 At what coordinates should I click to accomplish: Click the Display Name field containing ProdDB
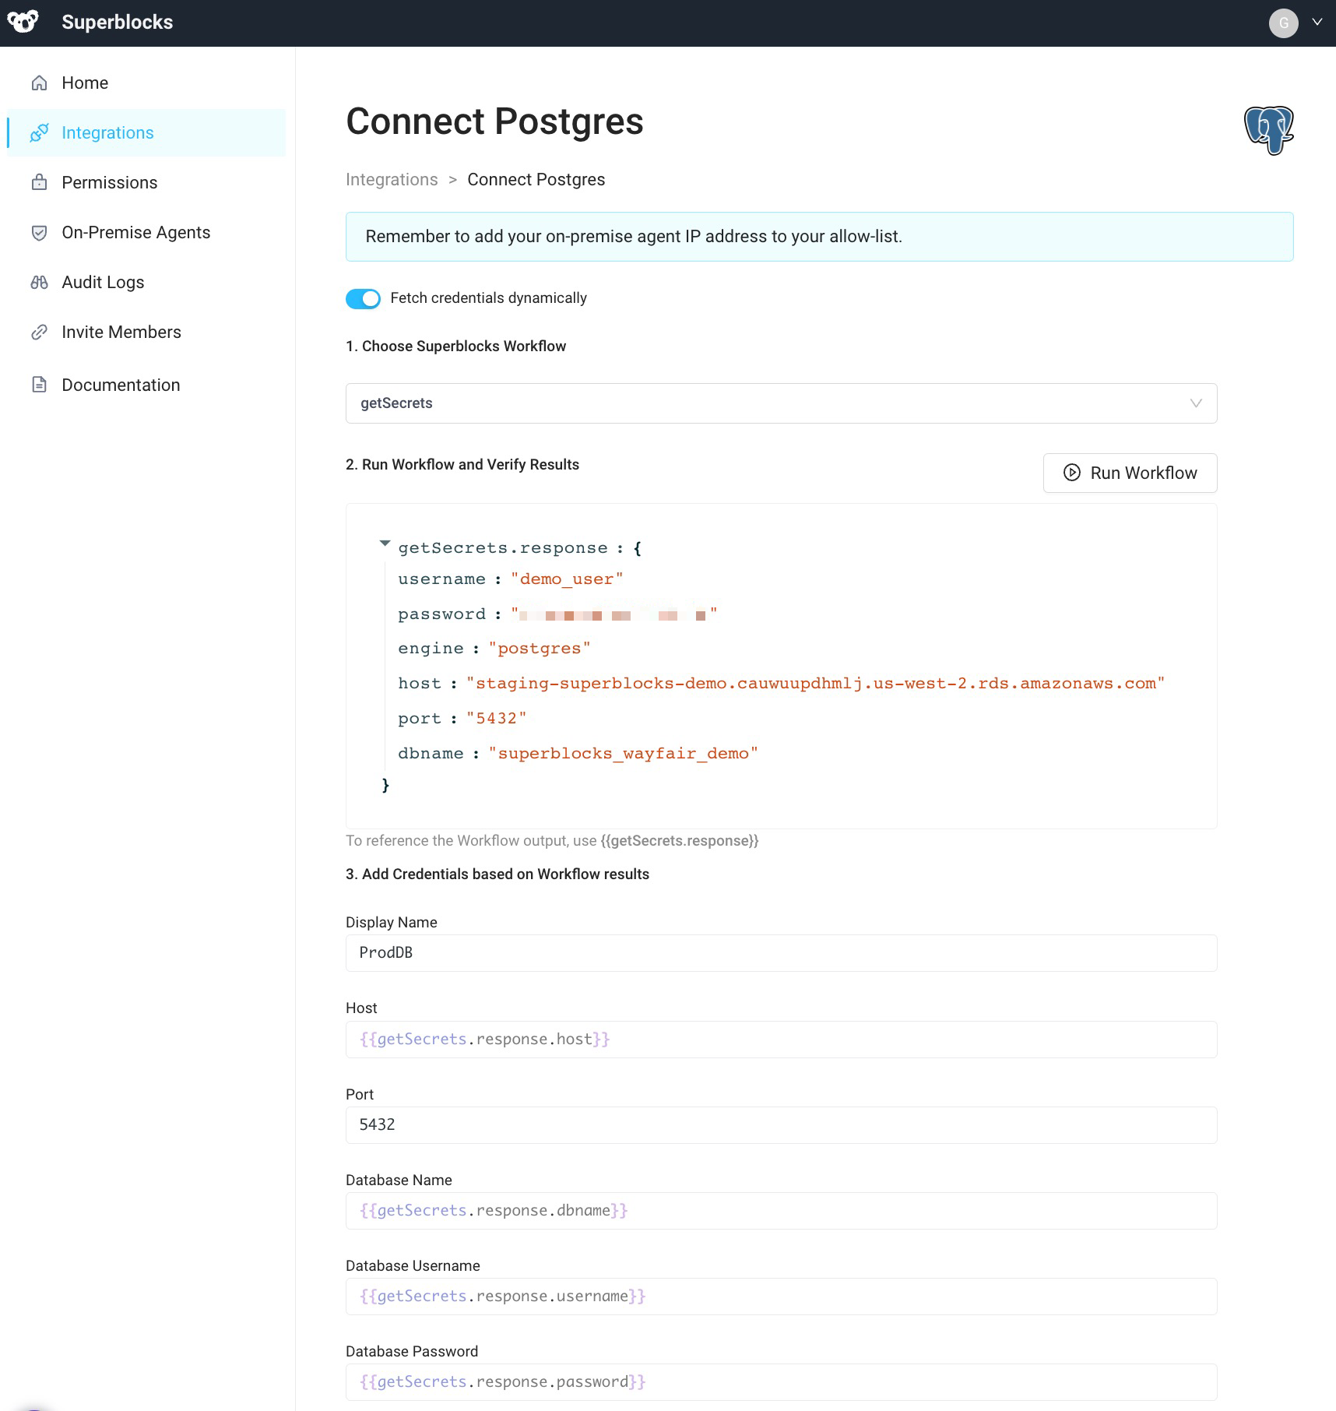tap(780, 952)
